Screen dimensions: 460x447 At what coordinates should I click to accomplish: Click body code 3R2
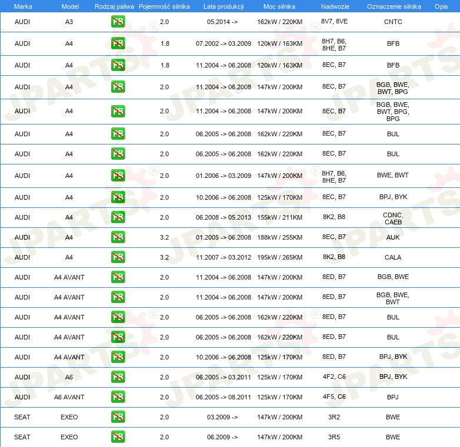[334, 417]
